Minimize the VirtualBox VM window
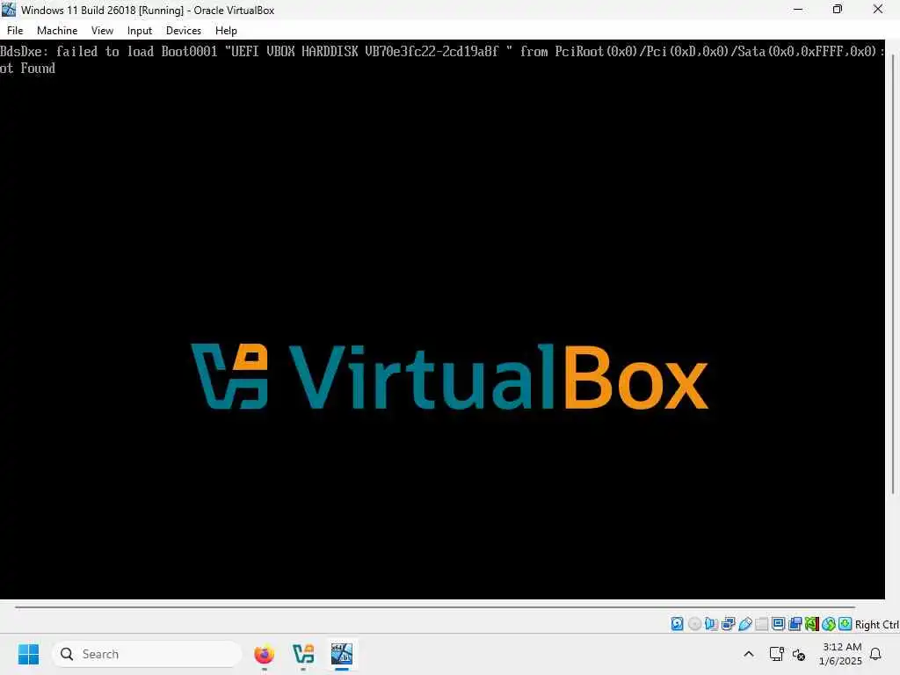This screenshot has height=675, width=900. [798, 9]
